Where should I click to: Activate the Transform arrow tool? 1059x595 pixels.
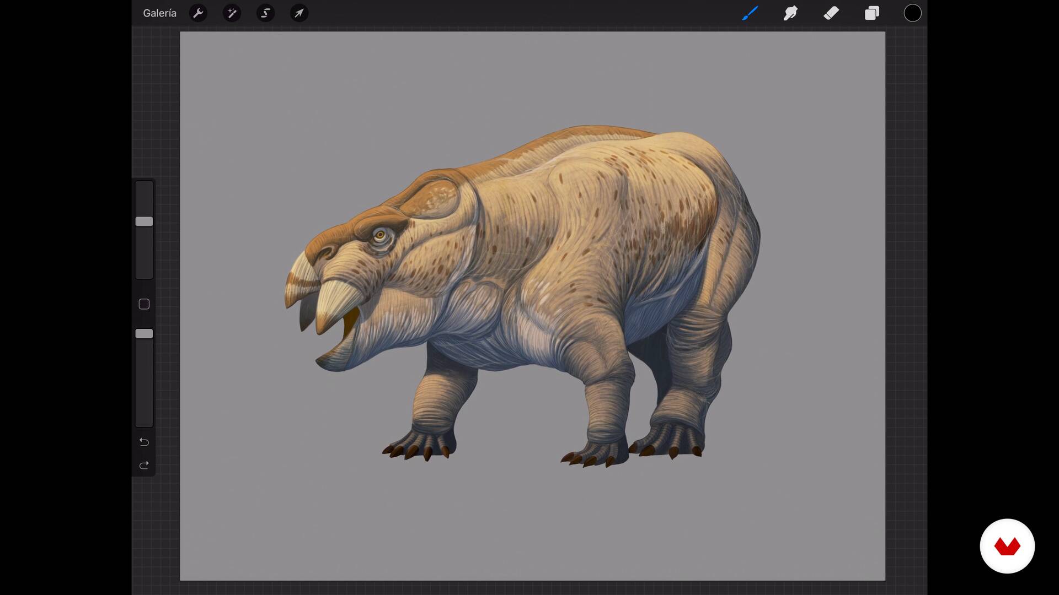point(299,13)
